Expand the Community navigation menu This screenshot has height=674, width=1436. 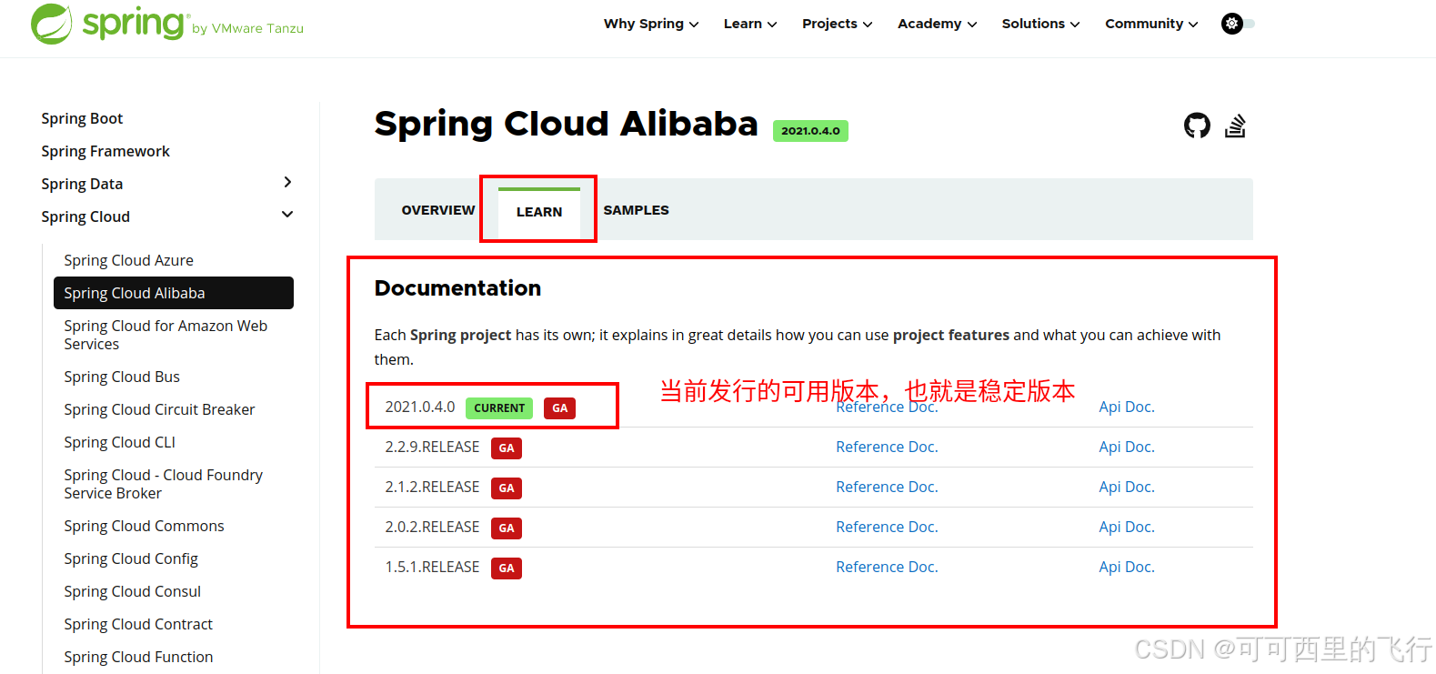(x=1152, y=24)
